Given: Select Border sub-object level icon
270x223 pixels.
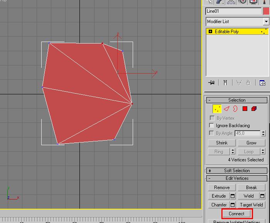Looking at the screenshot, I should (235, 109).
